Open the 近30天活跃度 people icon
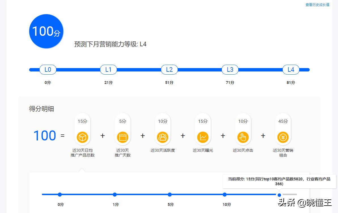The image size is (338, 213). click(x=163, y=137)
